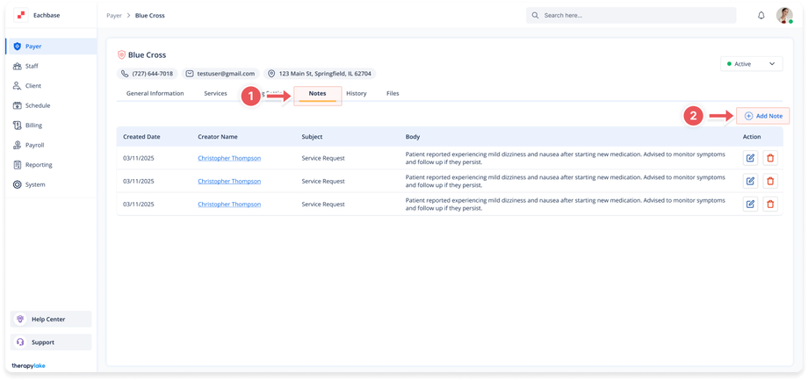Open the Schedule sidebar item
Image resolution: width=808 pixels, height=381 pixels.
pyautogui.click(x=37, y=105)
